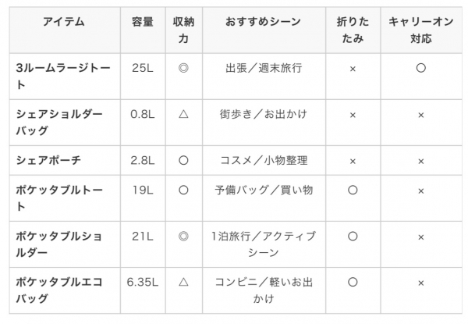Screen dimensions: 468x324
Task: Click the 折りたたみ column header
Action: coord(353,30)
